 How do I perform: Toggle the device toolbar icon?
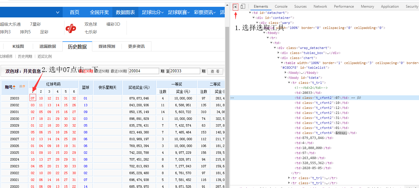243,6
